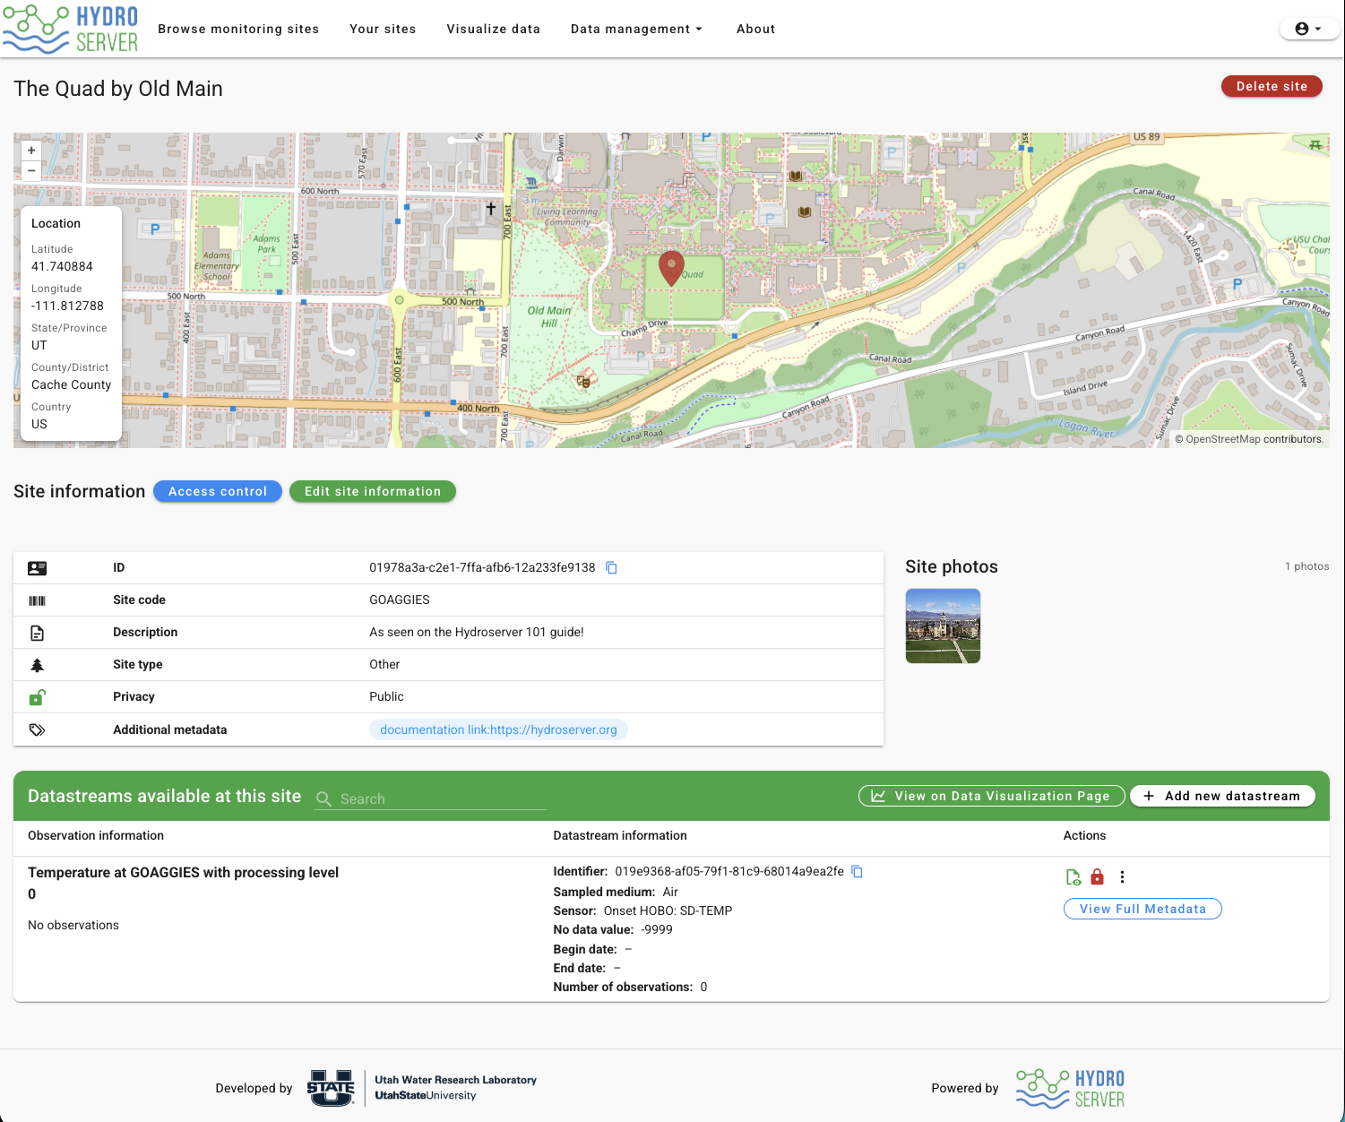
Task: Click the Cache County text
Action: coord(72,384)
